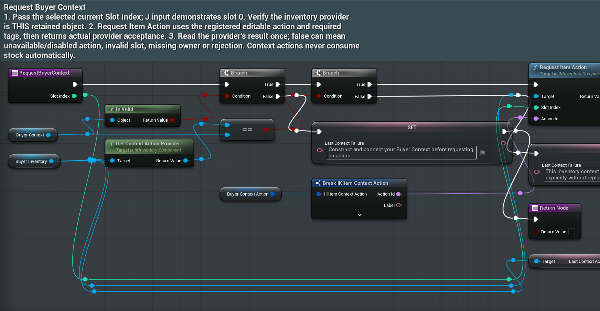Click the True exec pin of second Branch
Screen dimensions: 600x311
click(x=369, y=85)
